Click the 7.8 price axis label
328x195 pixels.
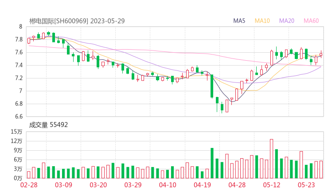coord(19,39)
